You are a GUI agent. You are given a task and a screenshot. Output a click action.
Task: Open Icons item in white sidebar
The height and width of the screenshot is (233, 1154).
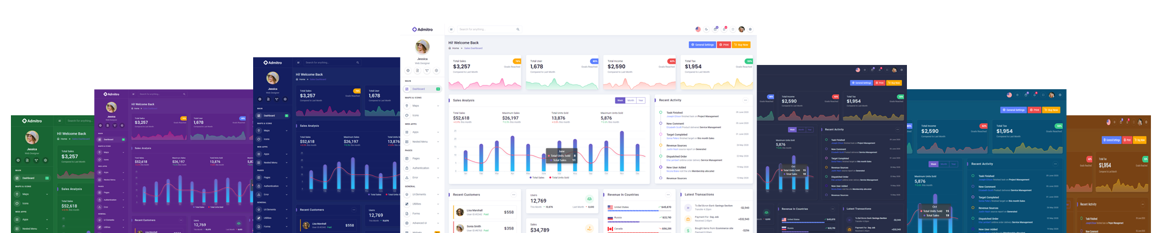[423, 115]
